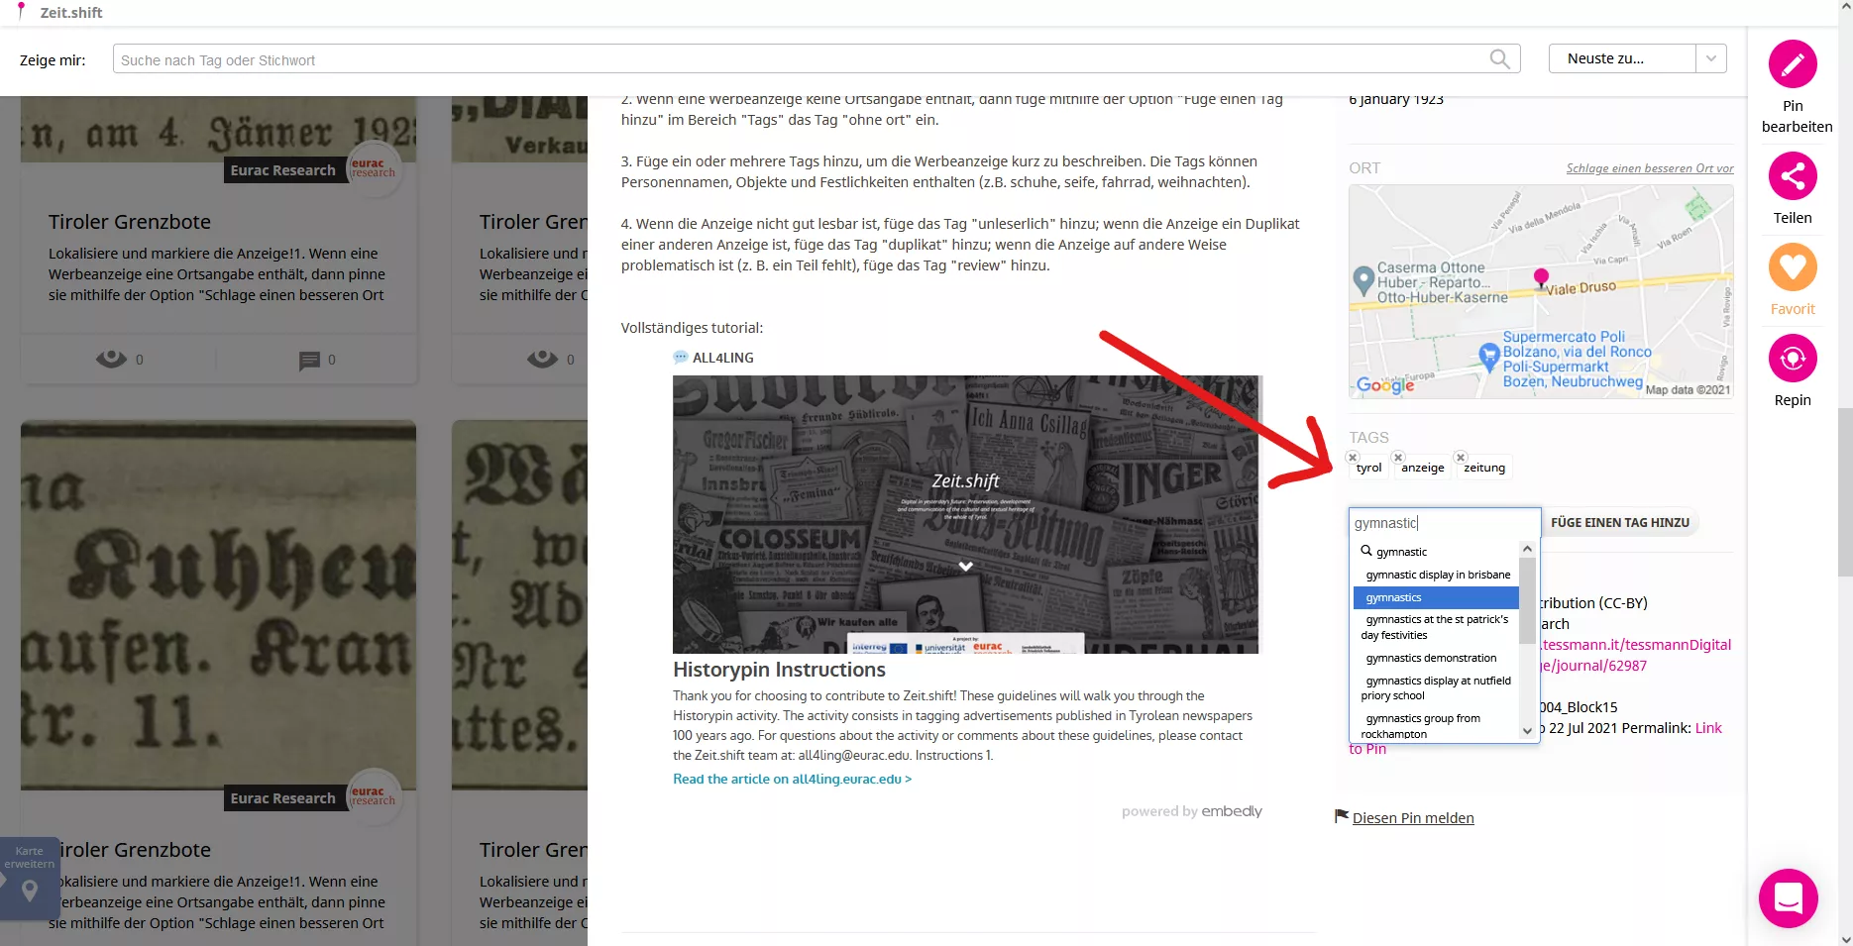
Task: Click the Füge einen Tag hinzu button
Action: pos(1620,523)
